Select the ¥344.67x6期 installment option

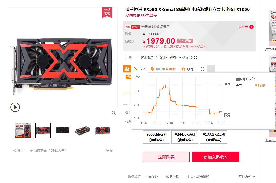pos(185,137)
